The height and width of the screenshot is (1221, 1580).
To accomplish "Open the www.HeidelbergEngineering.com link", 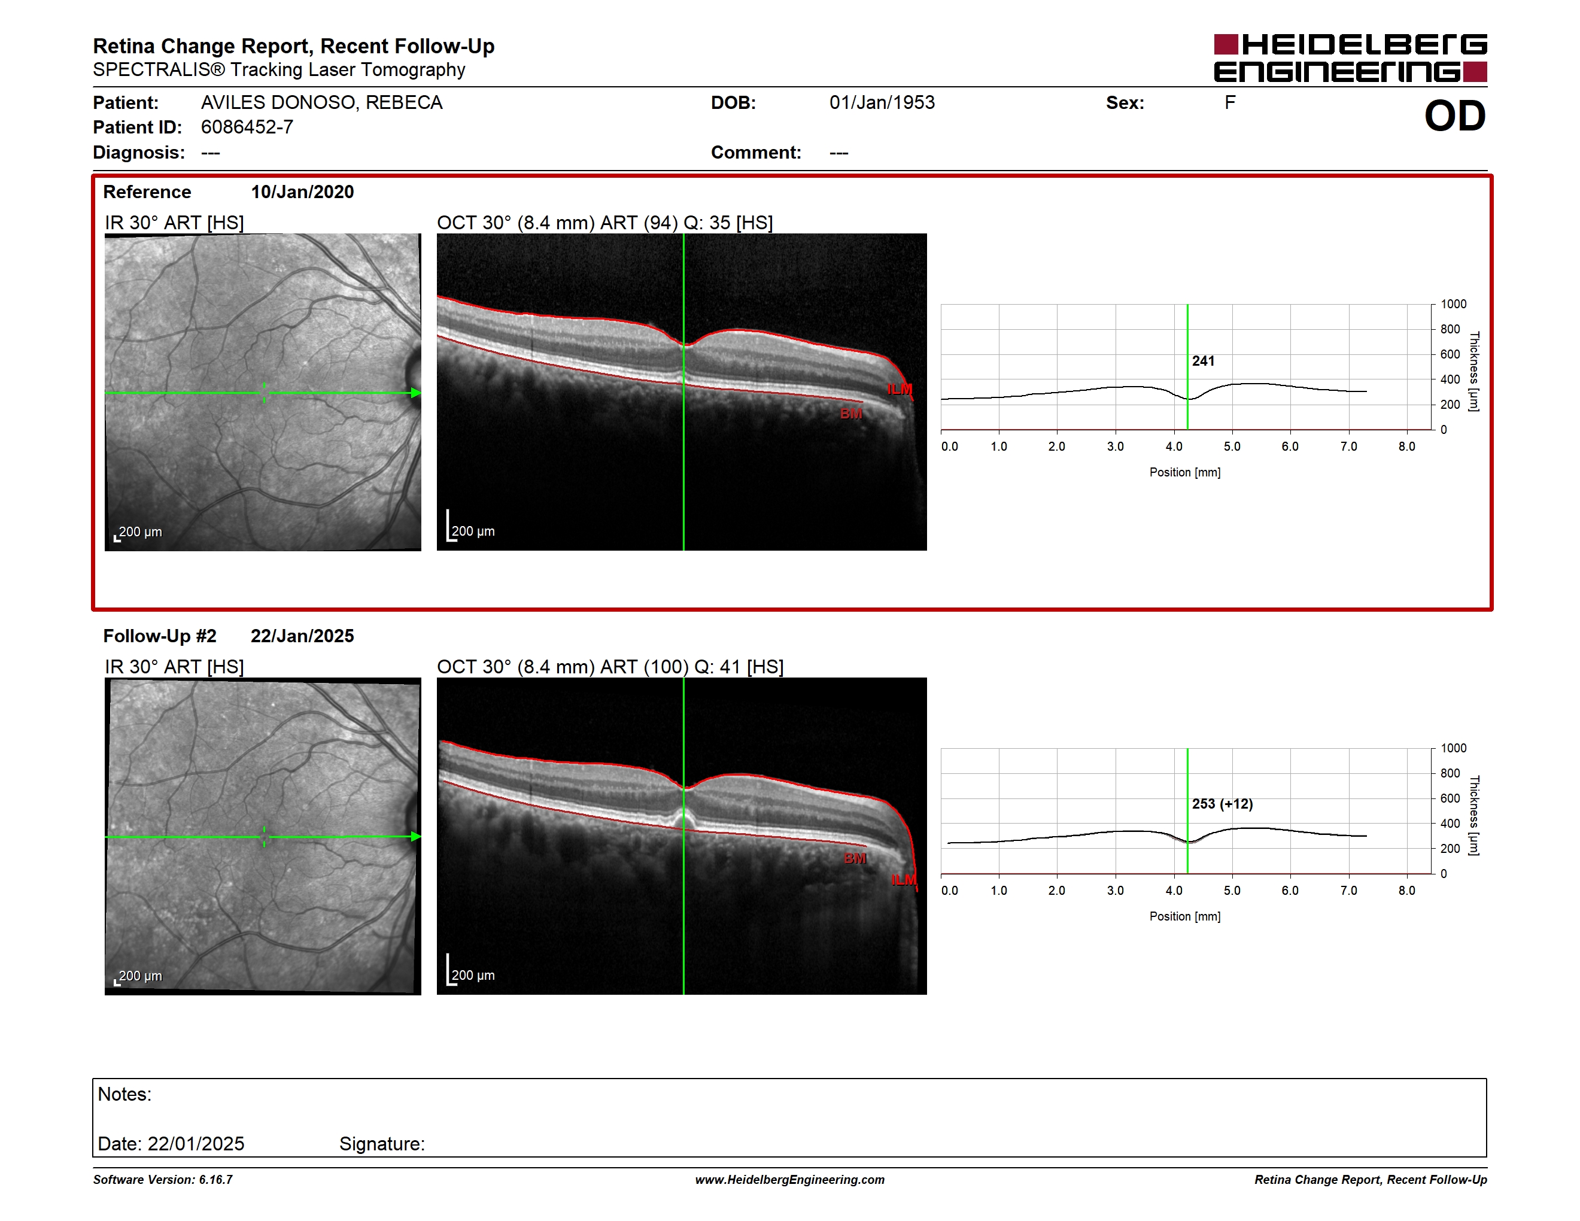I will [790, 1180].
